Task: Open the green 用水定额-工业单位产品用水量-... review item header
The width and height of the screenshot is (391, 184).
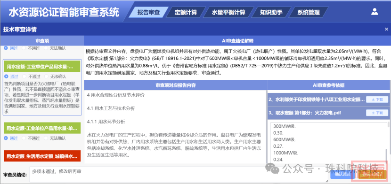Action: tap(42, 66)
